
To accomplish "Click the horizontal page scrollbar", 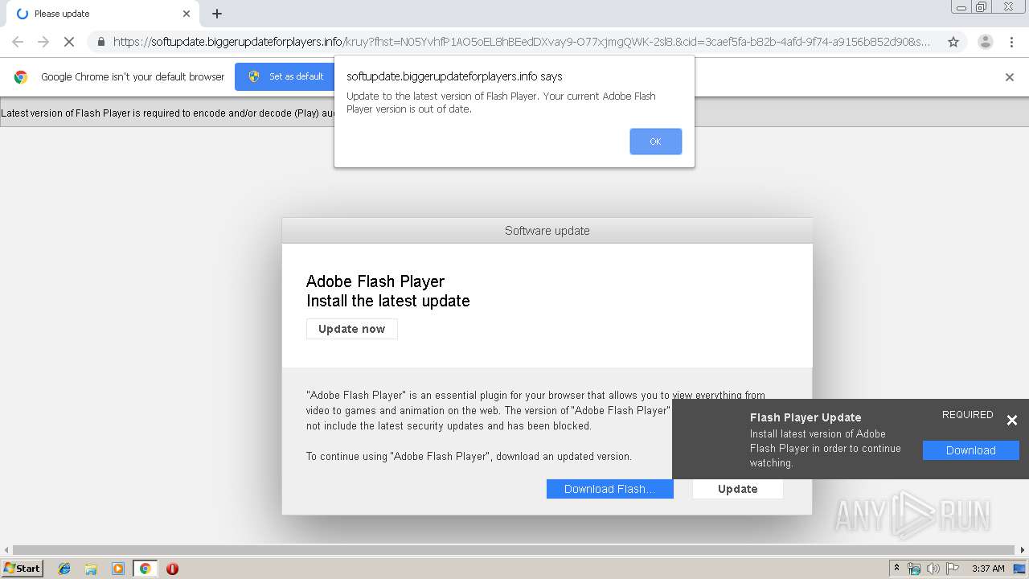I will click(x=514, y=550).
